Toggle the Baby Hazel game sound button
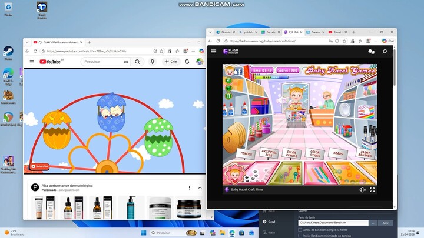The height and width of the screenshot is (238, 424). pos(229,81)
